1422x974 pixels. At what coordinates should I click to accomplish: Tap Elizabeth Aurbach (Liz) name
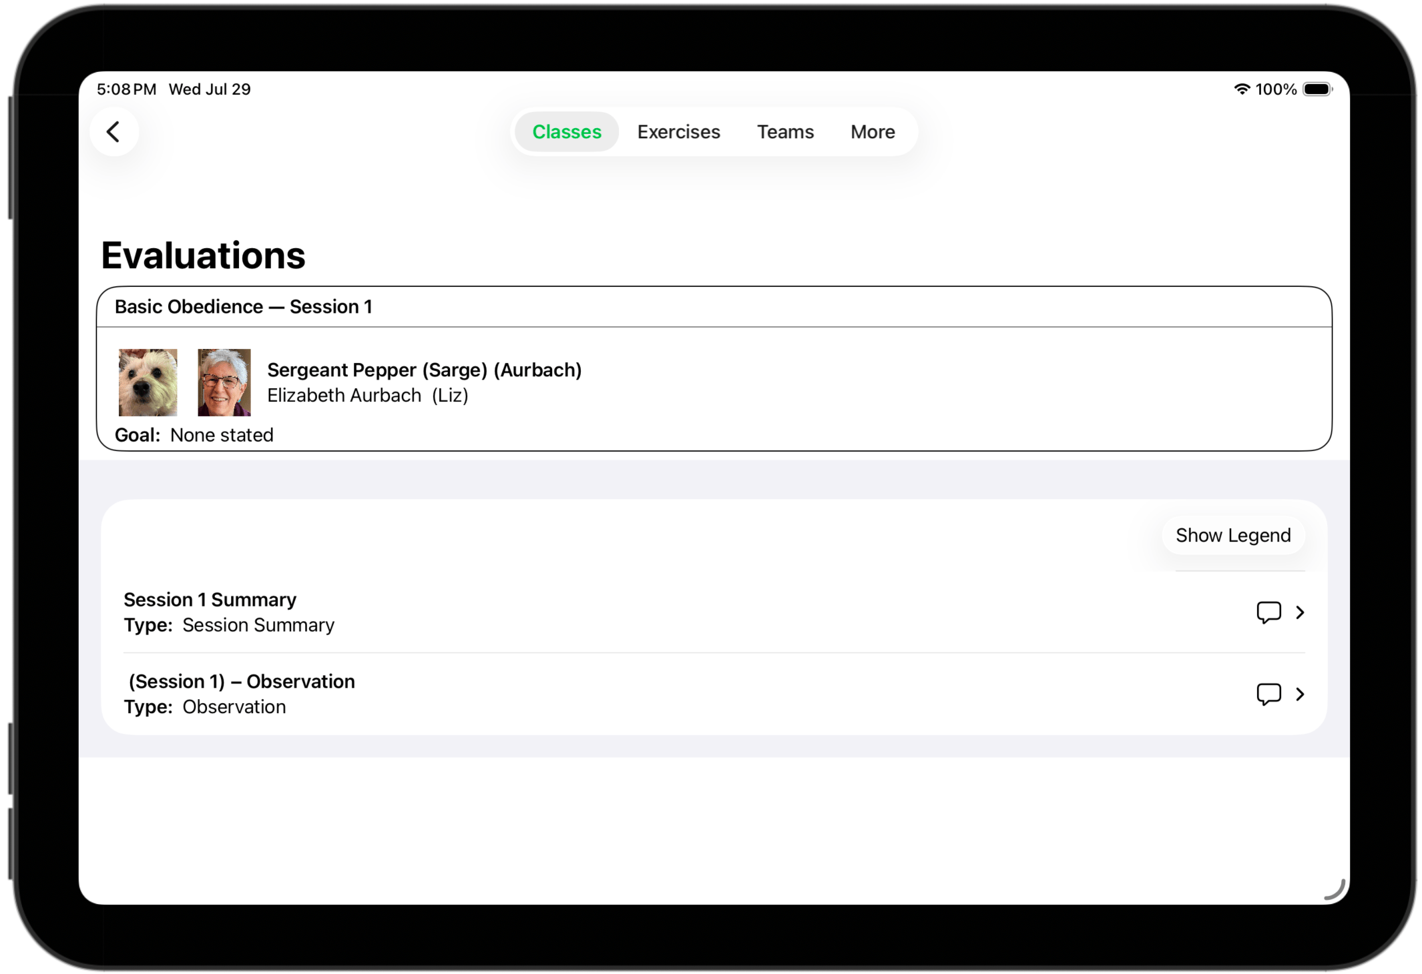pos(368,395)
